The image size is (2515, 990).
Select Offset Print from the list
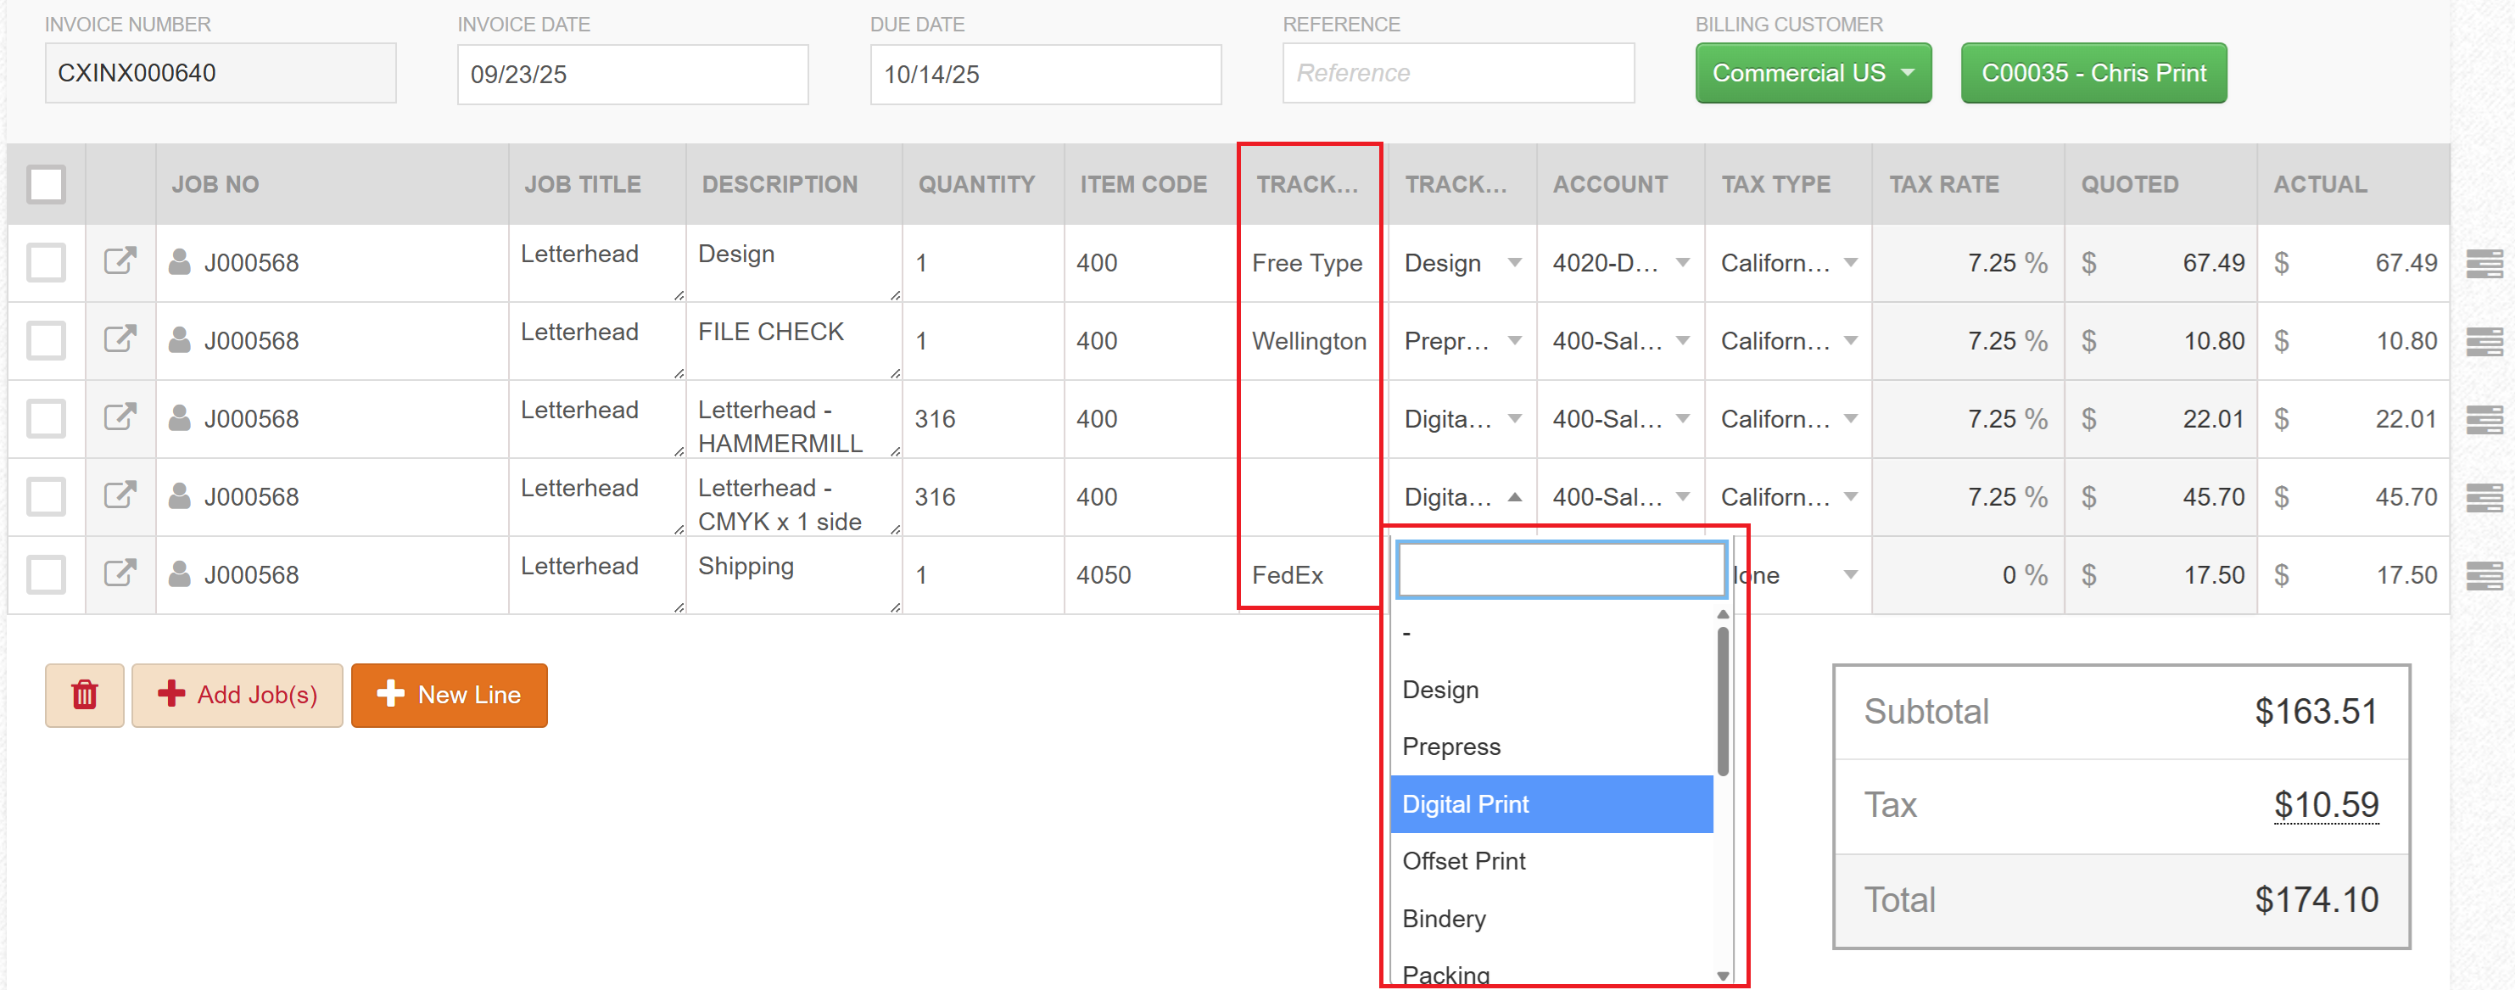click(1462, 861)
